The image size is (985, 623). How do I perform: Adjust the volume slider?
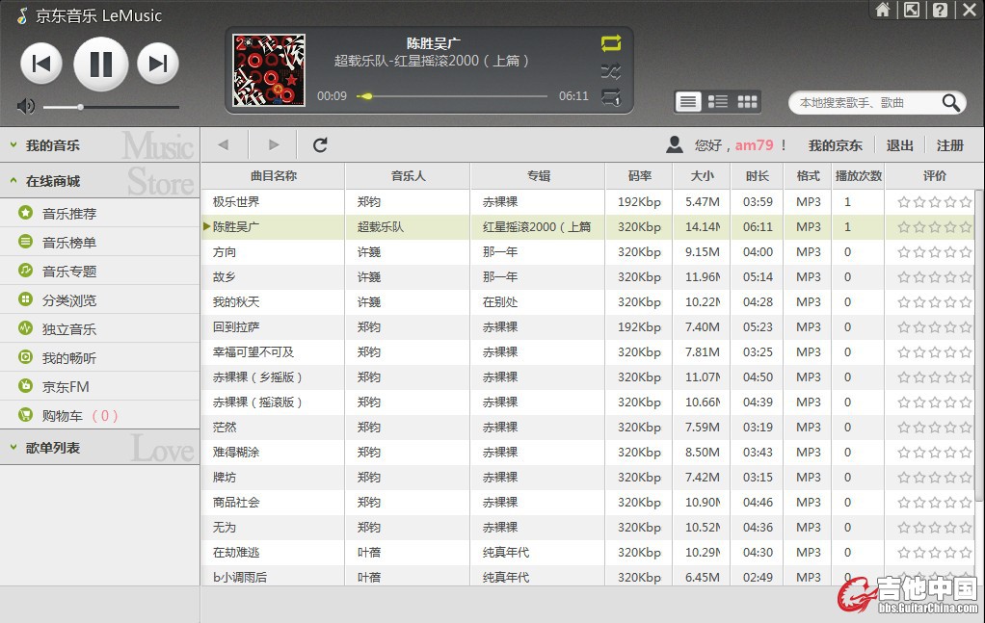(x=111, y=107)
